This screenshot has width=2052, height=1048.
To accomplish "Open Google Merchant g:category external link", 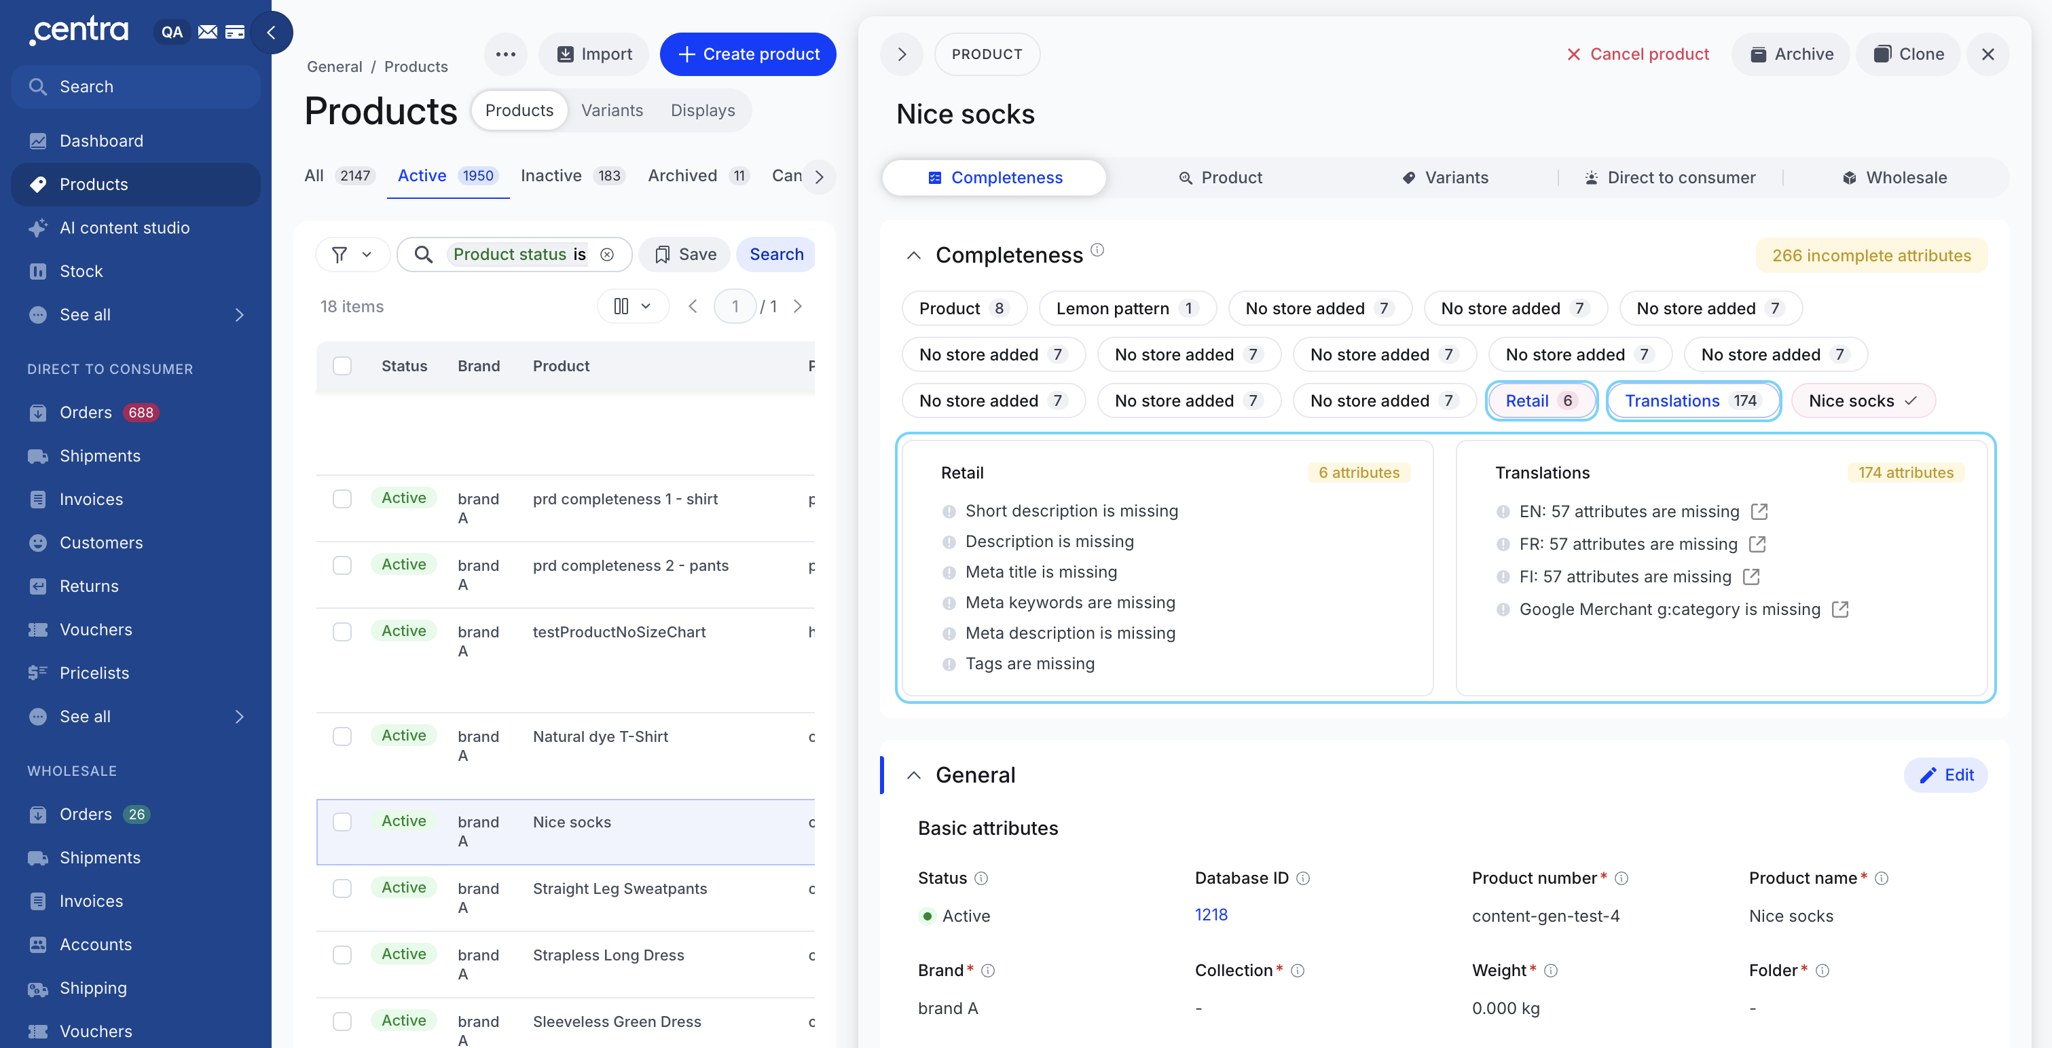I will tap(1839, 610).
